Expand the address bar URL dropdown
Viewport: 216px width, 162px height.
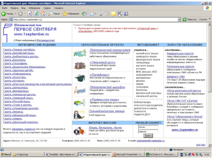pyautogui.click(x=179, y=19)
